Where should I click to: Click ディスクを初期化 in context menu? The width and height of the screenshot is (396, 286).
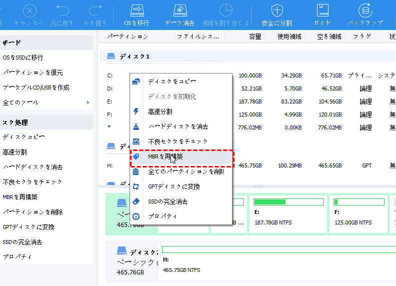(x=181, y=96)
